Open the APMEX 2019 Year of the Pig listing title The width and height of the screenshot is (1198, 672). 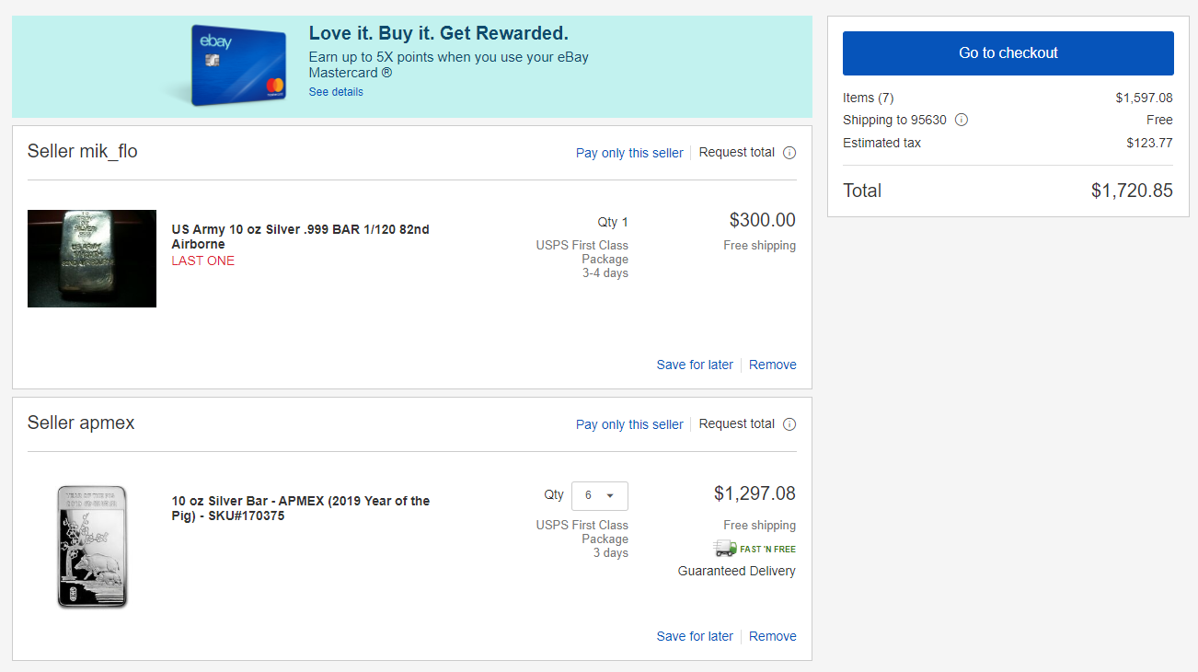point(300,508)
